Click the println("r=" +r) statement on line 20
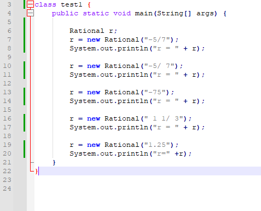The image size is (261, 211). pyautogui.click(x=131, y=153)
